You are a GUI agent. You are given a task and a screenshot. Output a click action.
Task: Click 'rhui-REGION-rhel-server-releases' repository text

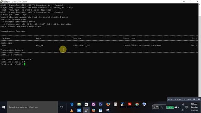(x=142, y=45)
